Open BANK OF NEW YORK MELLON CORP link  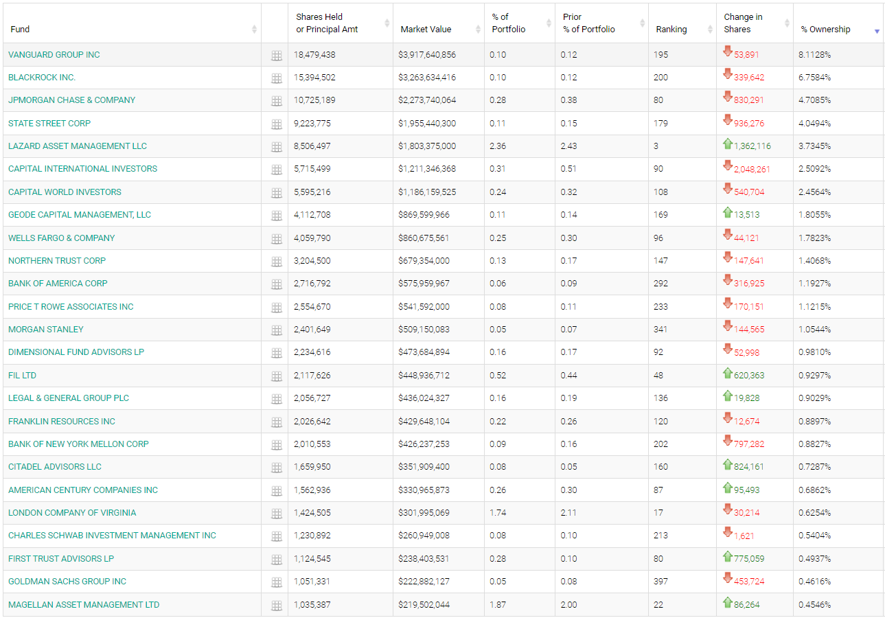coord(79,444)
